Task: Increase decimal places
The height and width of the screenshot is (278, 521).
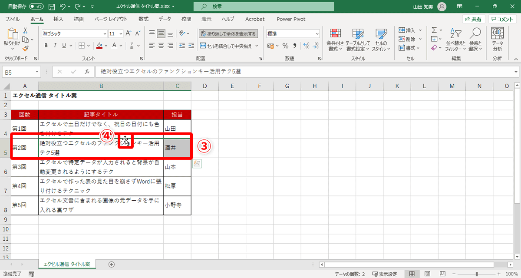Action: point(306,45)
